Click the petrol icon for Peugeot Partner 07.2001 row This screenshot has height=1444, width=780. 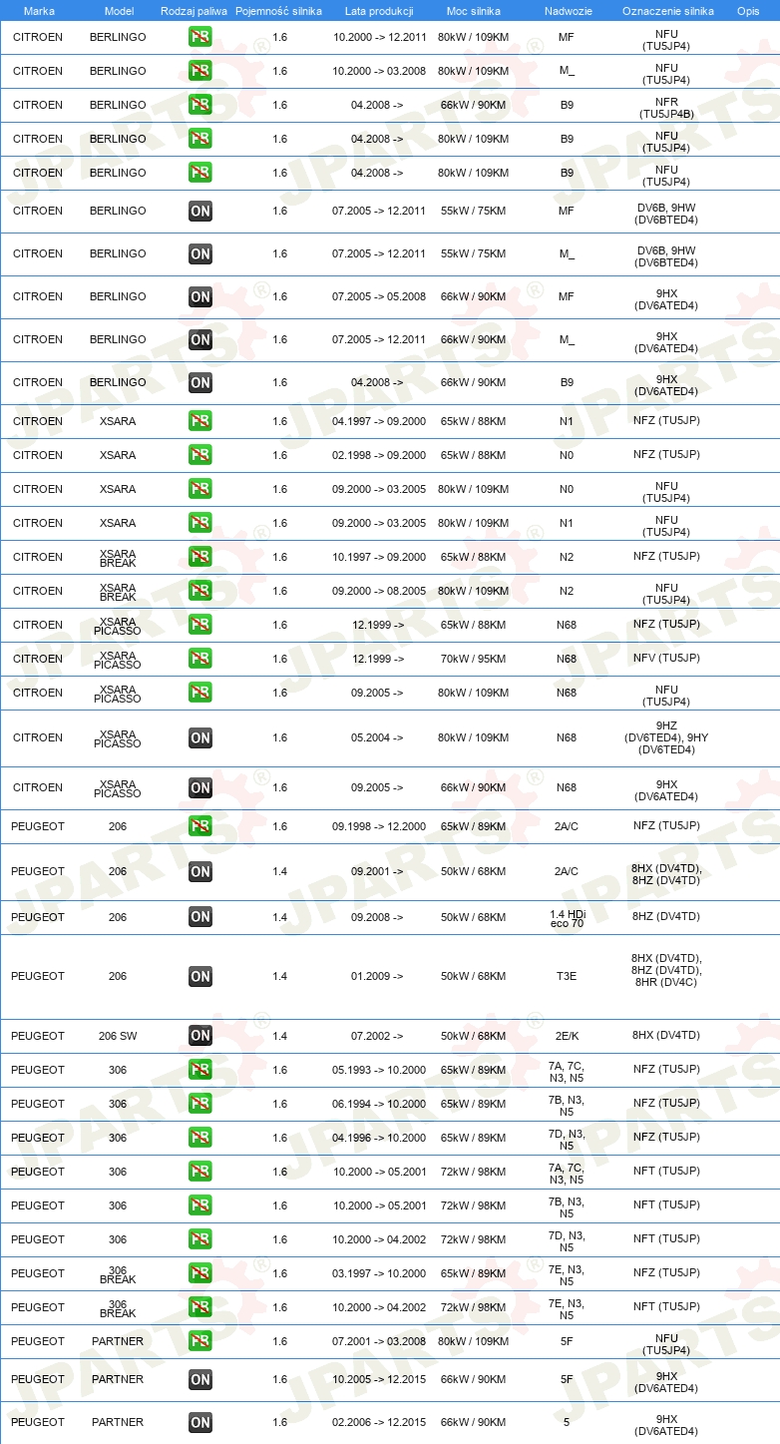click(x=200, y=1341)
